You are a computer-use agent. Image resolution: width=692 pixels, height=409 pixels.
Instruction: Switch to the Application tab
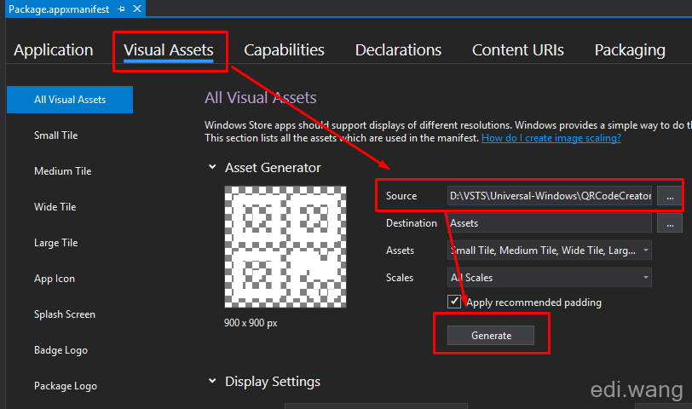(x=54, y=50)
